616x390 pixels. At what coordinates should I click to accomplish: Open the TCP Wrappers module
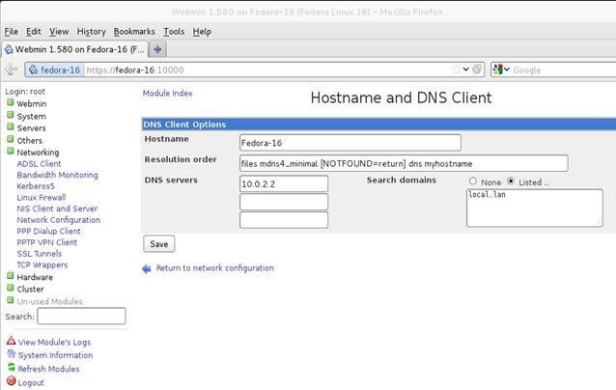coord(42,265)
